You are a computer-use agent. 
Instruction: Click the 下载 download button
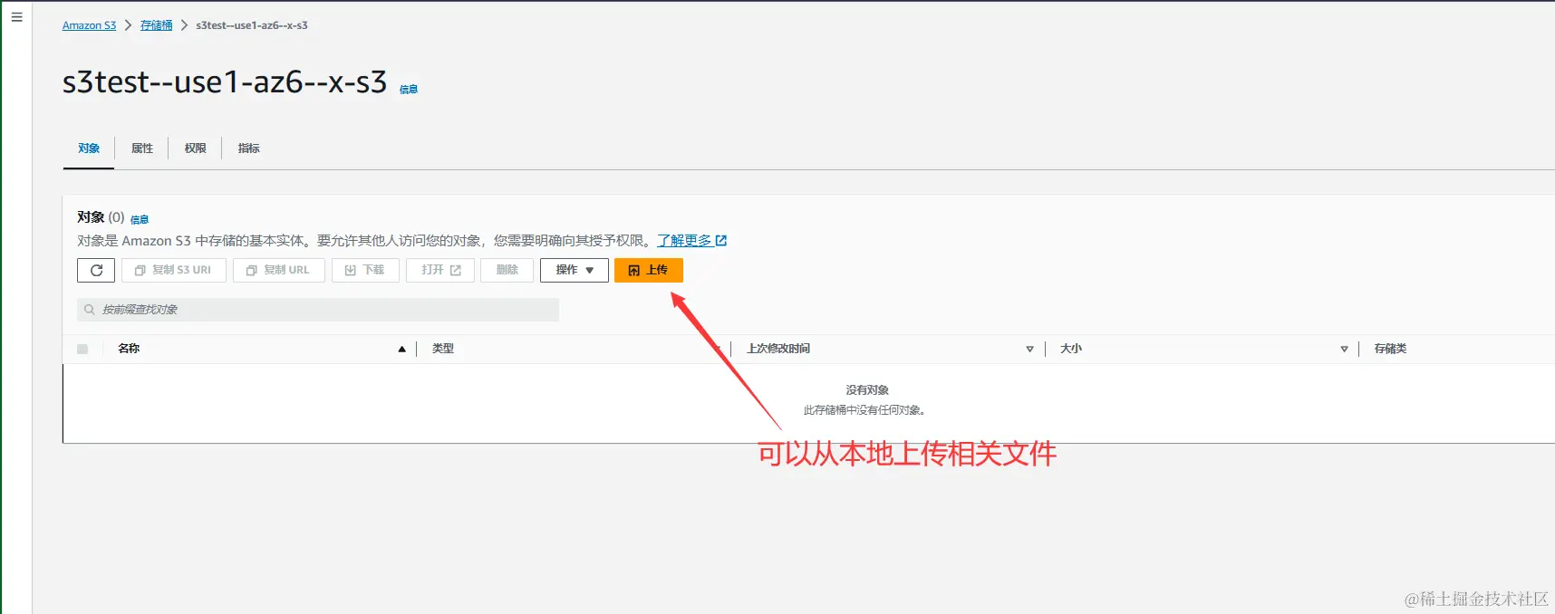(365, 270)
